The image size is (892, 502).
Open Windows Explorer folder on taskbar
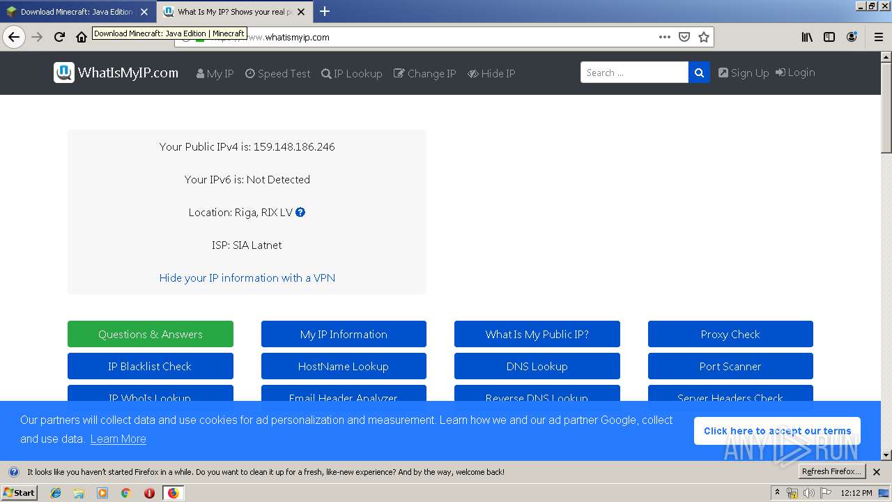[79, 493]
